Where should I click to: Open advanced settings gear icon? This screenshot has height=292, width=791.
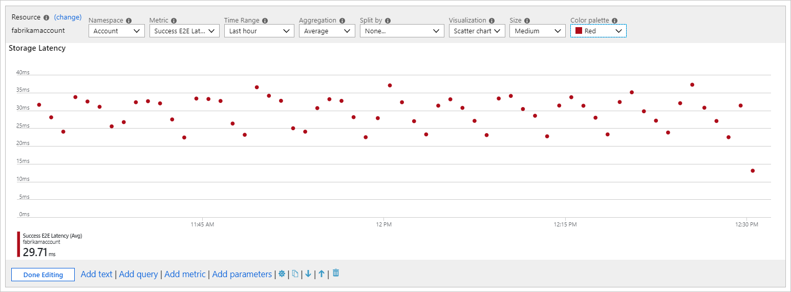(x=282, y=274)
